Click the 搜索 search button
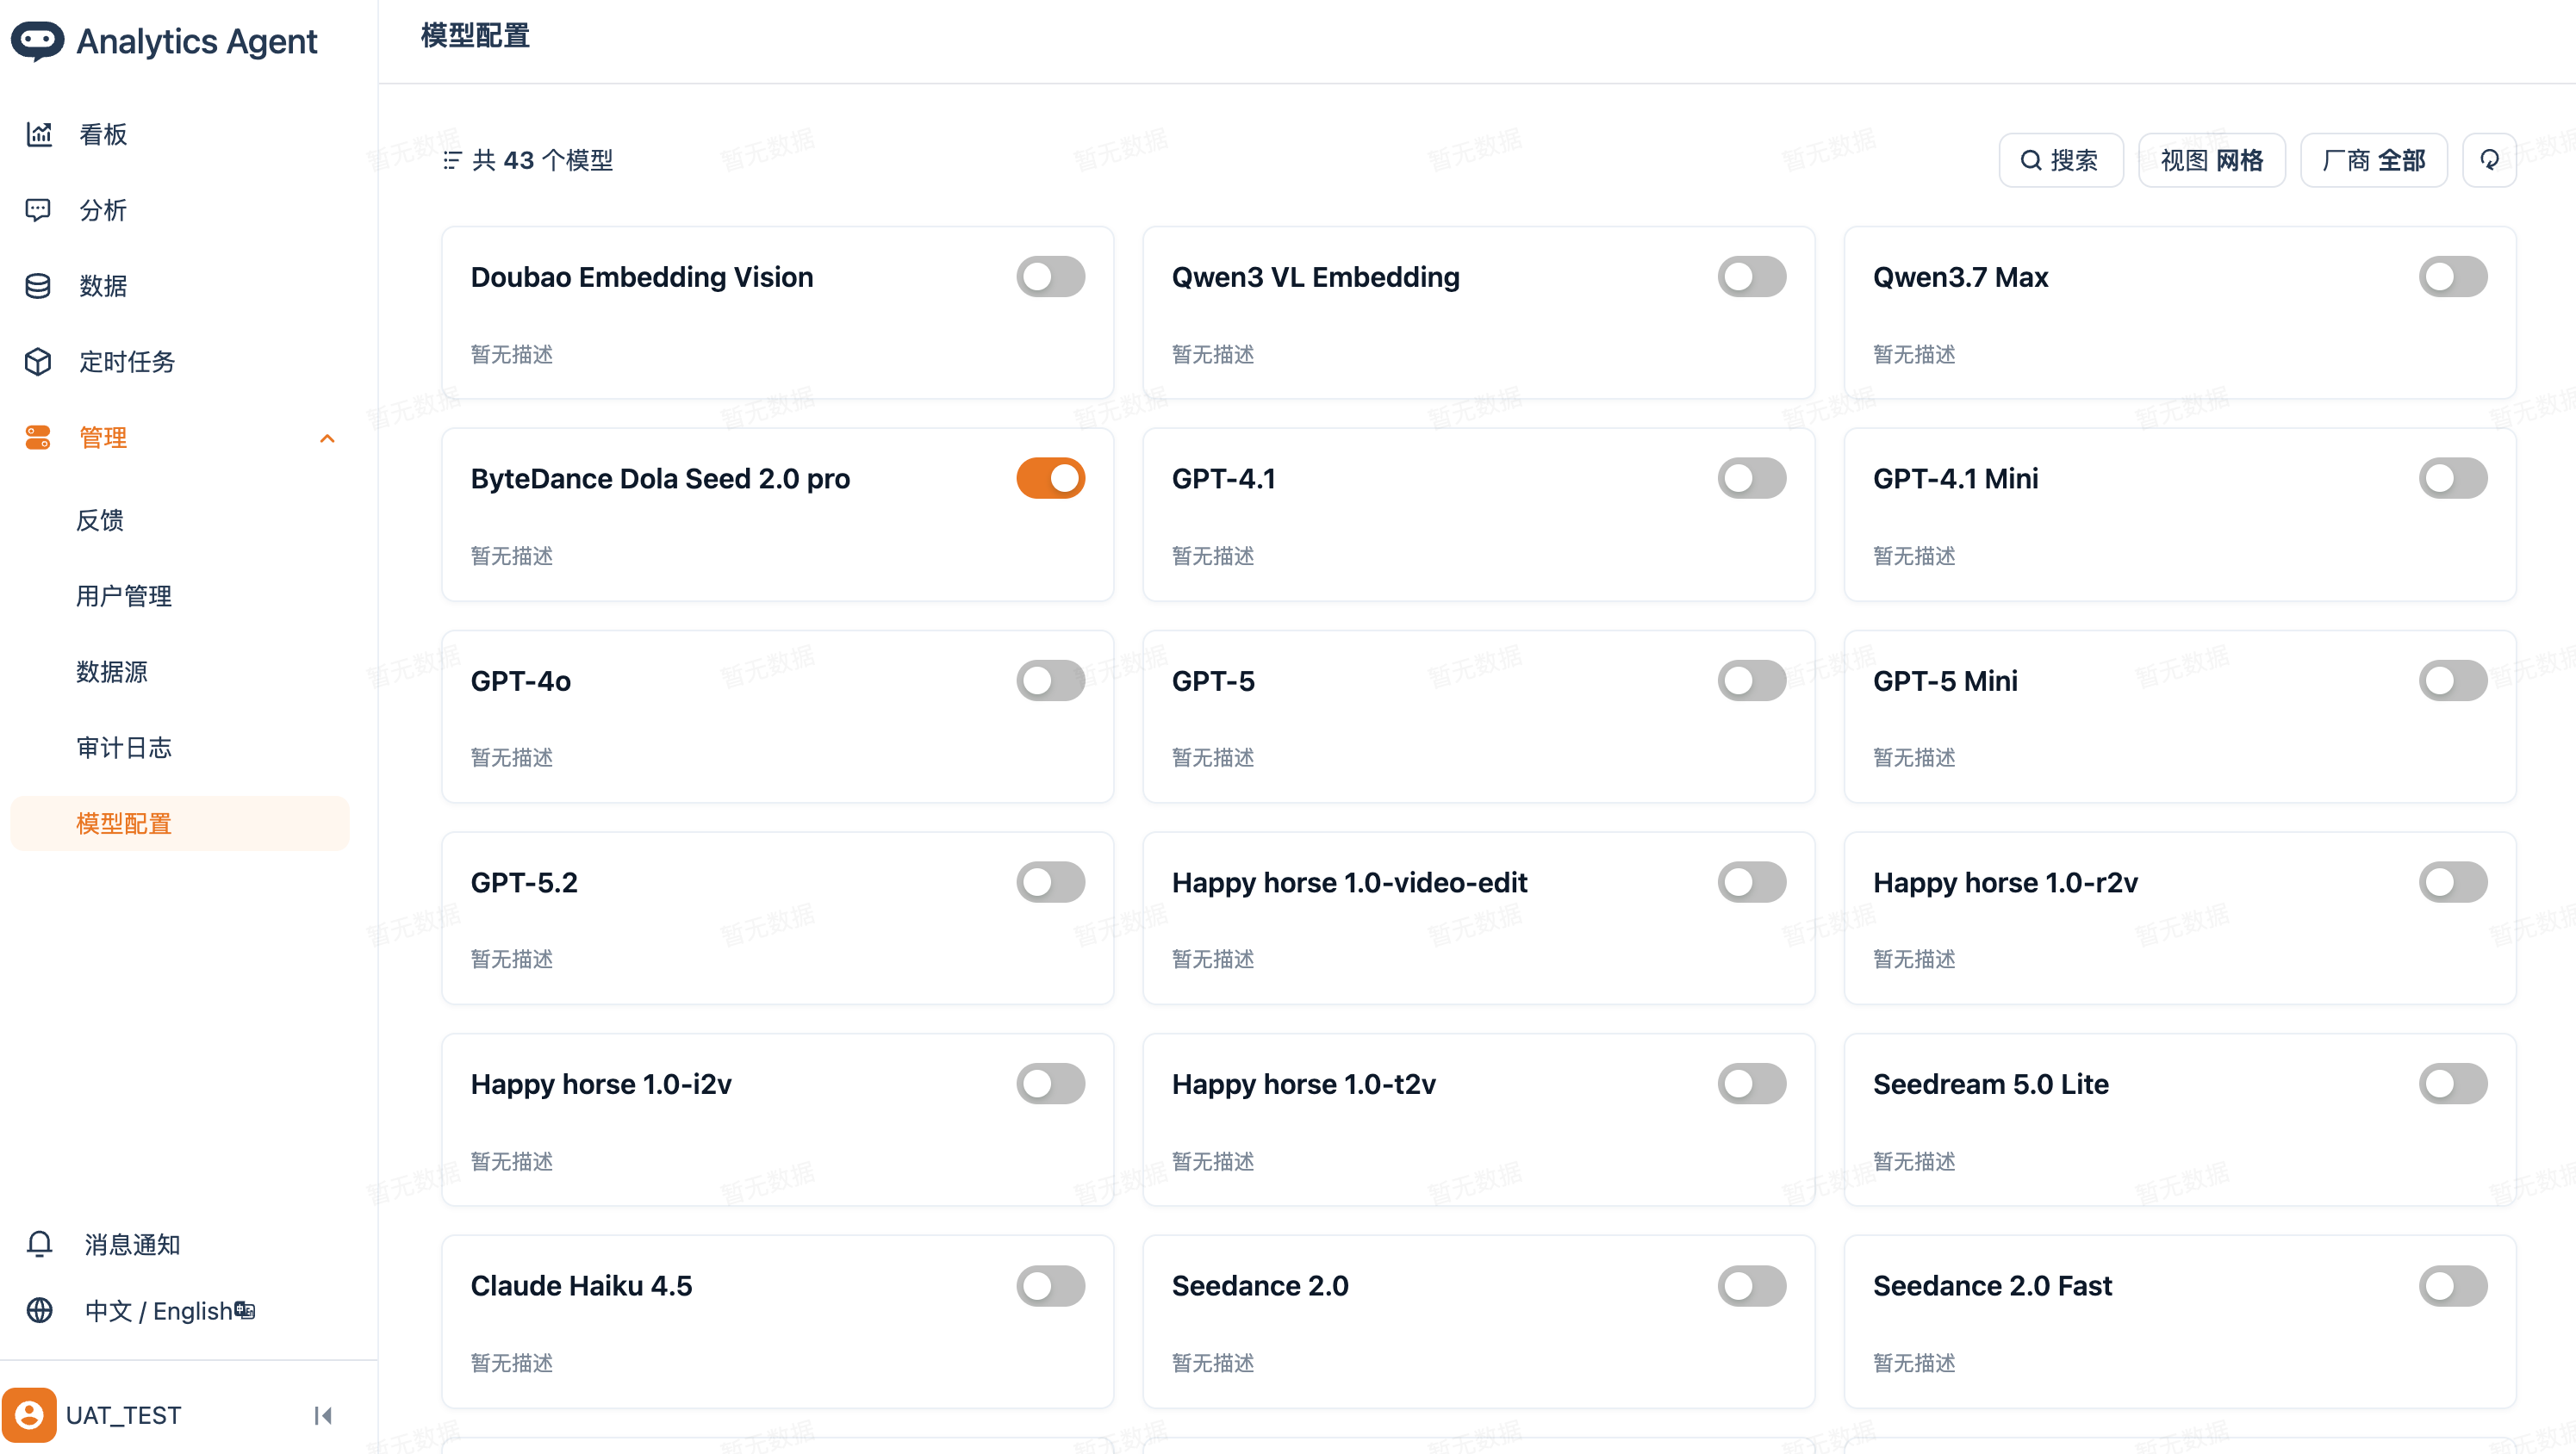2576x1454 pixels. 2060,160
